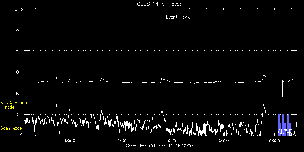Click the A flare class axis label

coord(17,115)
